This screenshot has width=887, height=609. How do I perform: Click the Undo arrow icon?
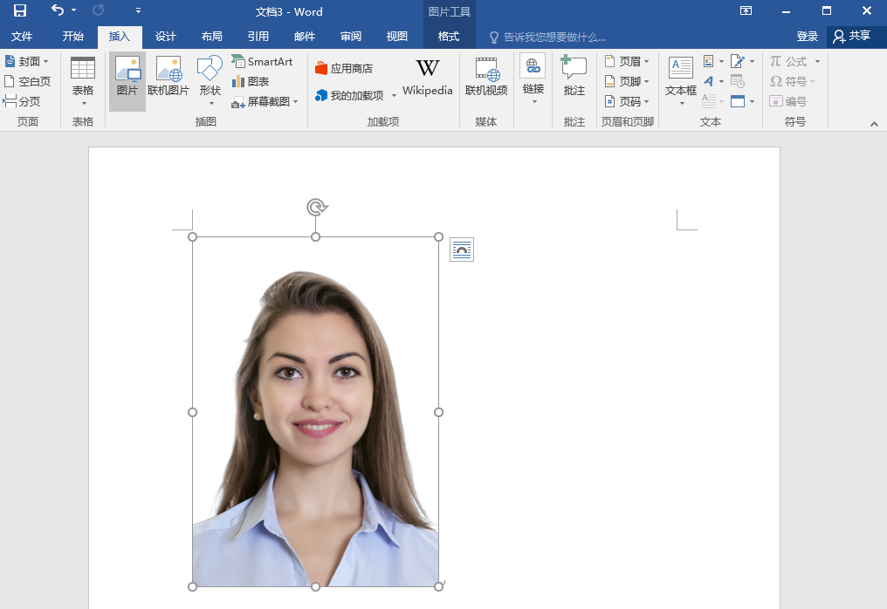(58, 10)
